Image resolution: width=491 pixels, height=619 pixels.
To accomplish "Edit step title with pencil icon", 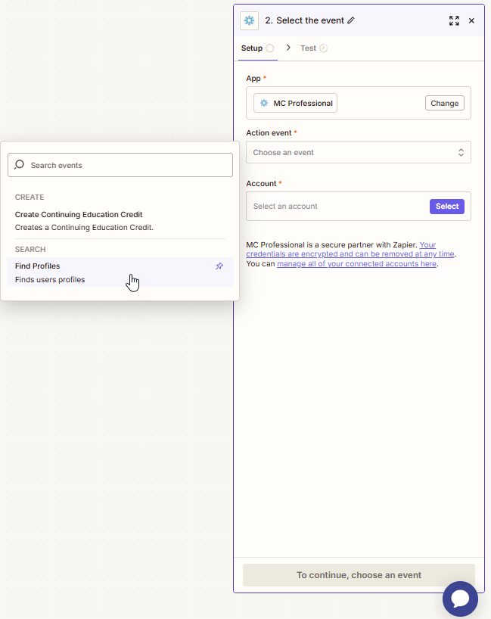I will [x=351, y=20].
